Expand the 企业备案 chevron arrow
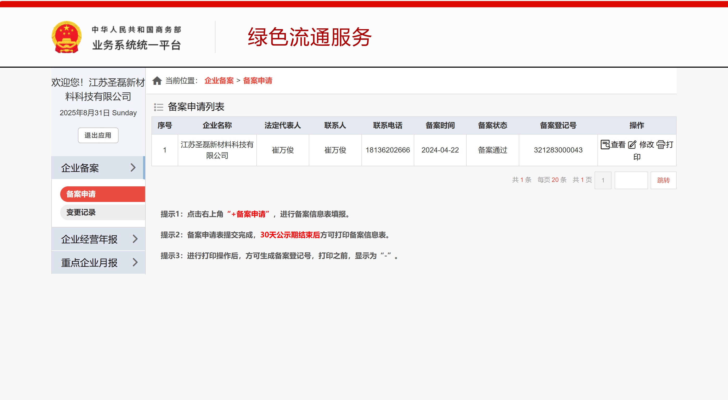The height and width of the screenshot is (400, 728). (133, 168)
